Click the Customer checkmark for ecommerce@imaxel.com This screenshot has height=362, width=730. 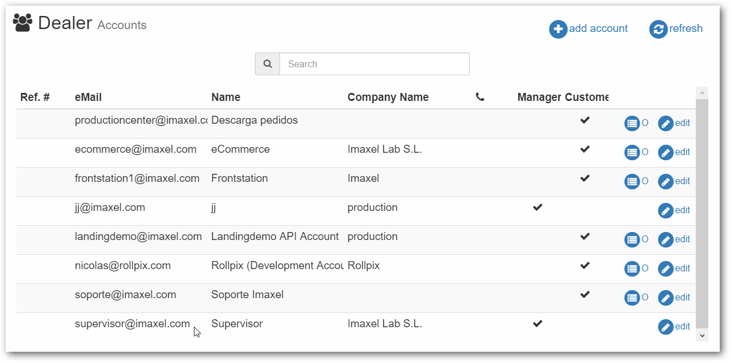coord(585,149)
